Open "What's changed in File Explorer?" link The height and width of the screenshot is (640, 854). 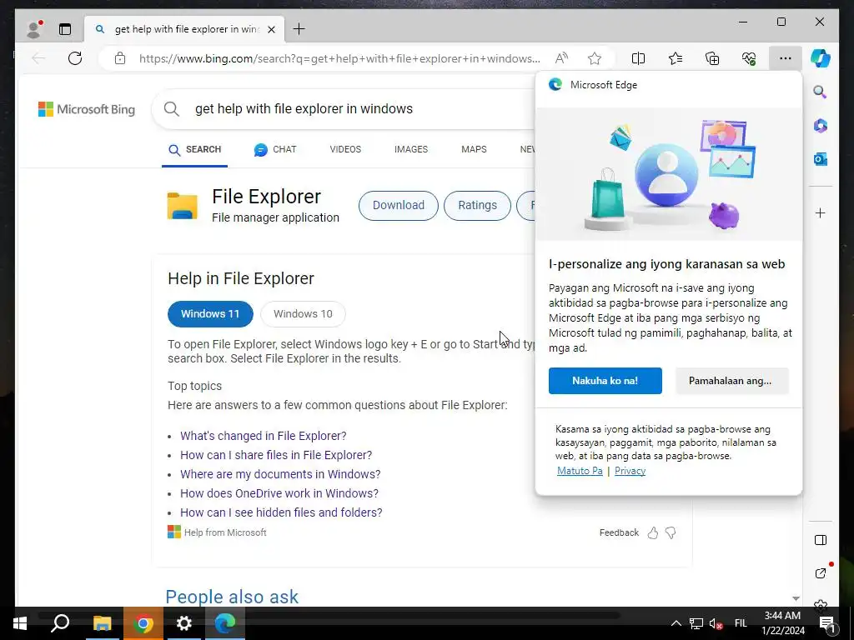point(263,436)
